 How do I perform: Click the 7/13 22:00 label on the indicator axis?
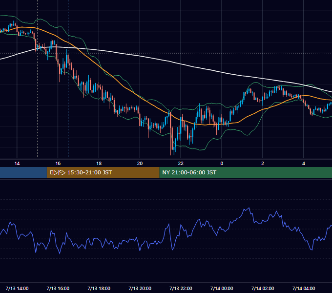click(181, 288)
